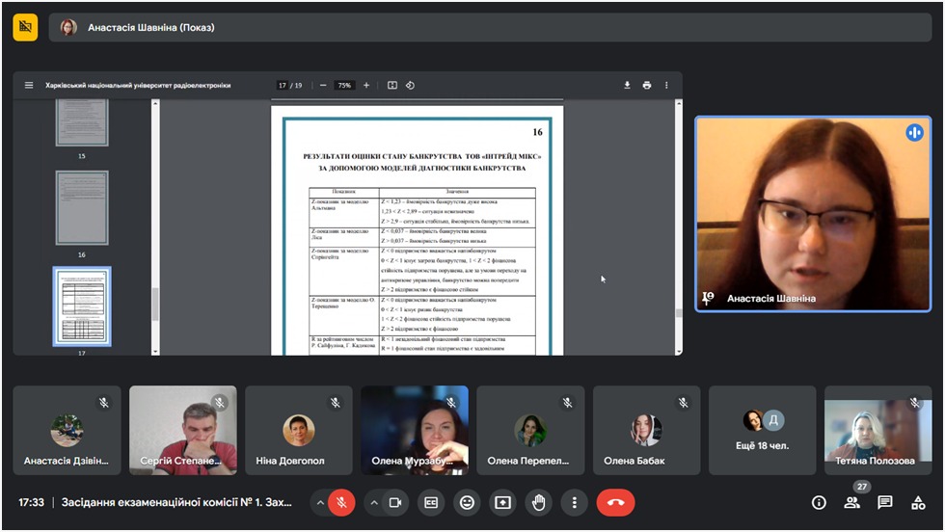Screen dimensions: 945x532
Task: Click the present screen icon
Action: [x=502, y=502]
